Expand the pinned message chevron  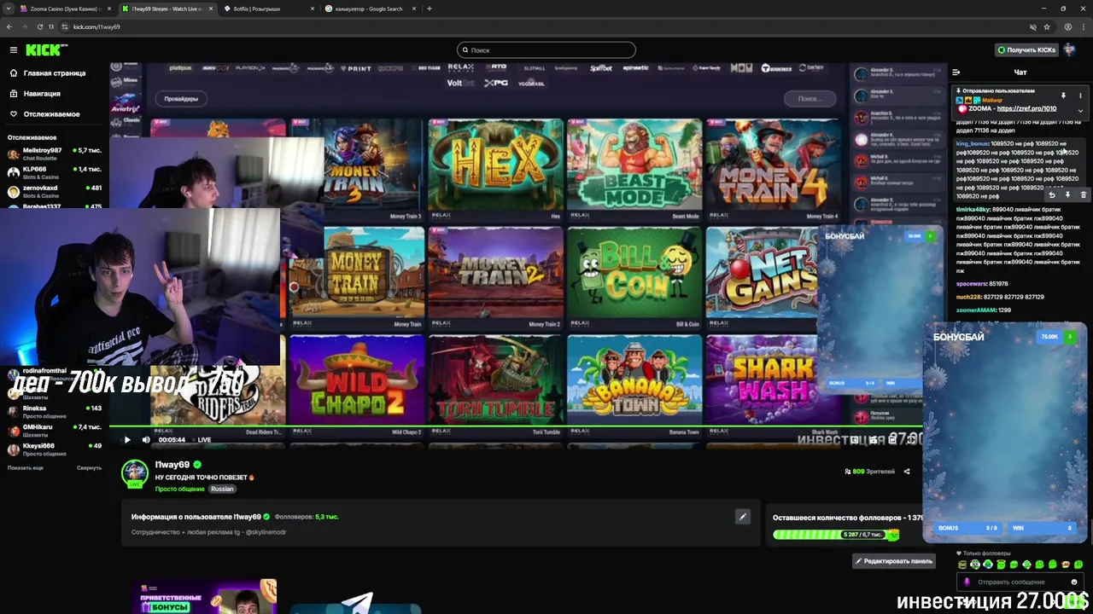point(1080,110)
